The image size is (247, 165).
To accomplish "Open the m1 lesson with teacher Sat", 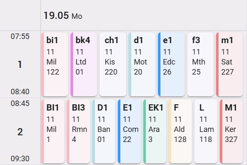I will (229, 64).
